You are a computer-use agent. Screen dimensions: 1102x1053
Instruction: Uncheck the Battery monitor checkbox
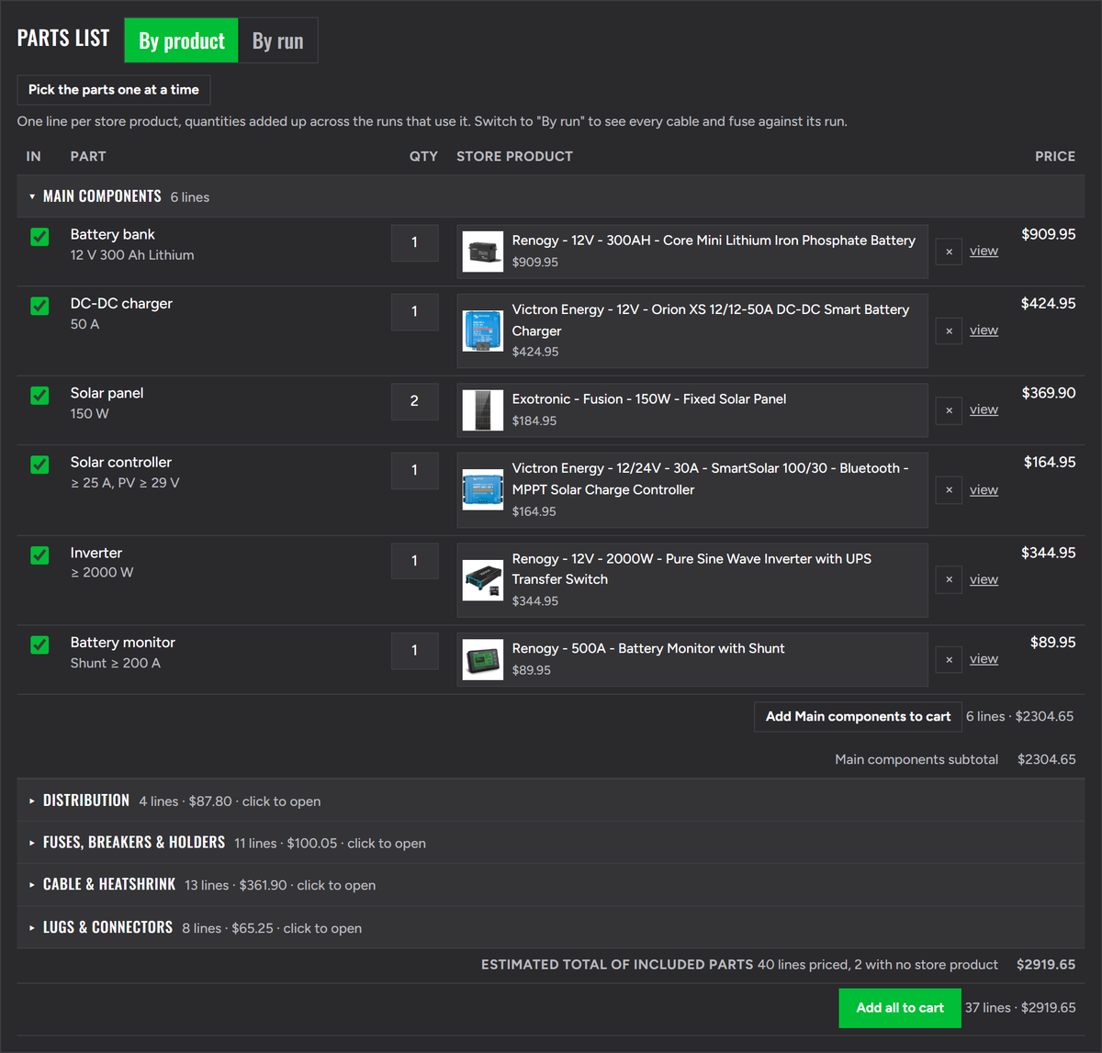click(x=39, y=645)
